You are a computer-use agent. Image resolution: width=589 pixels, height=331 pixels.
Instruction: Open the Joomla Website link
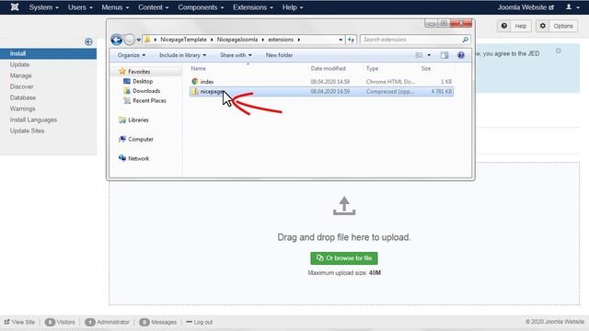click(x=525, y=7)
